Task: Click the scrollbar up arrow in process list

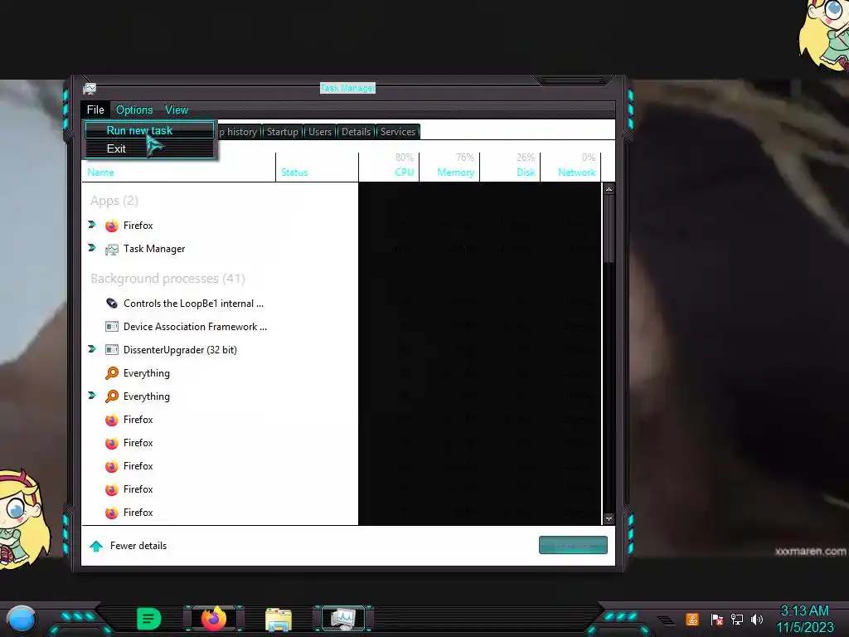Action: [x=609, y=189]
